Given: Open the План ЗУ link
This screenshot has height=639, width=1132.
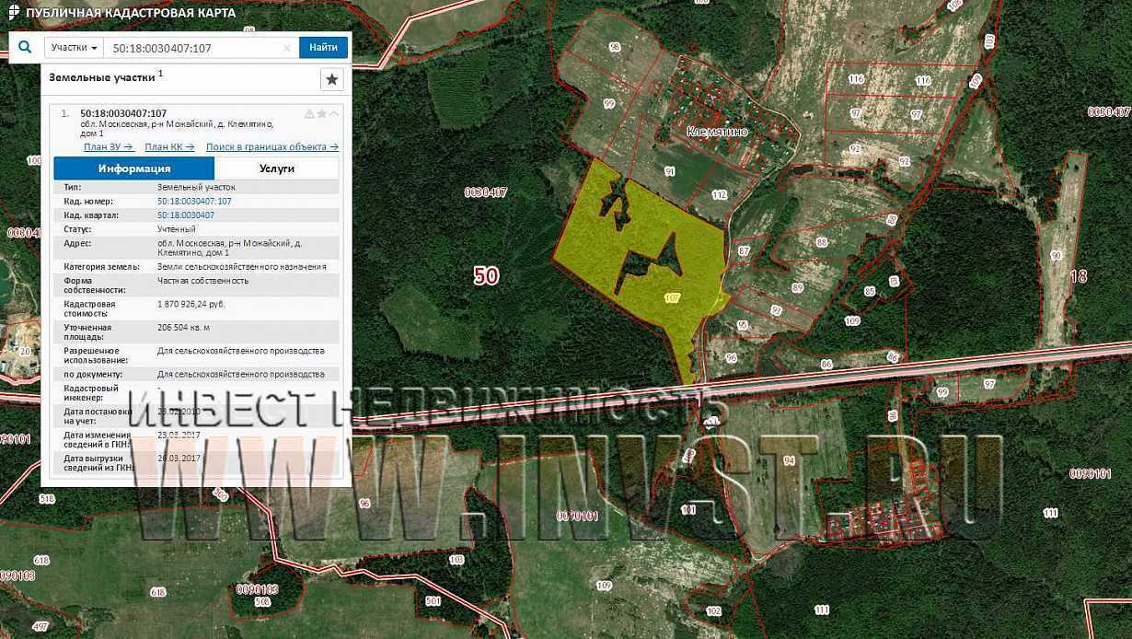Looking at the screenshot, I should click(x=108, y=146).
